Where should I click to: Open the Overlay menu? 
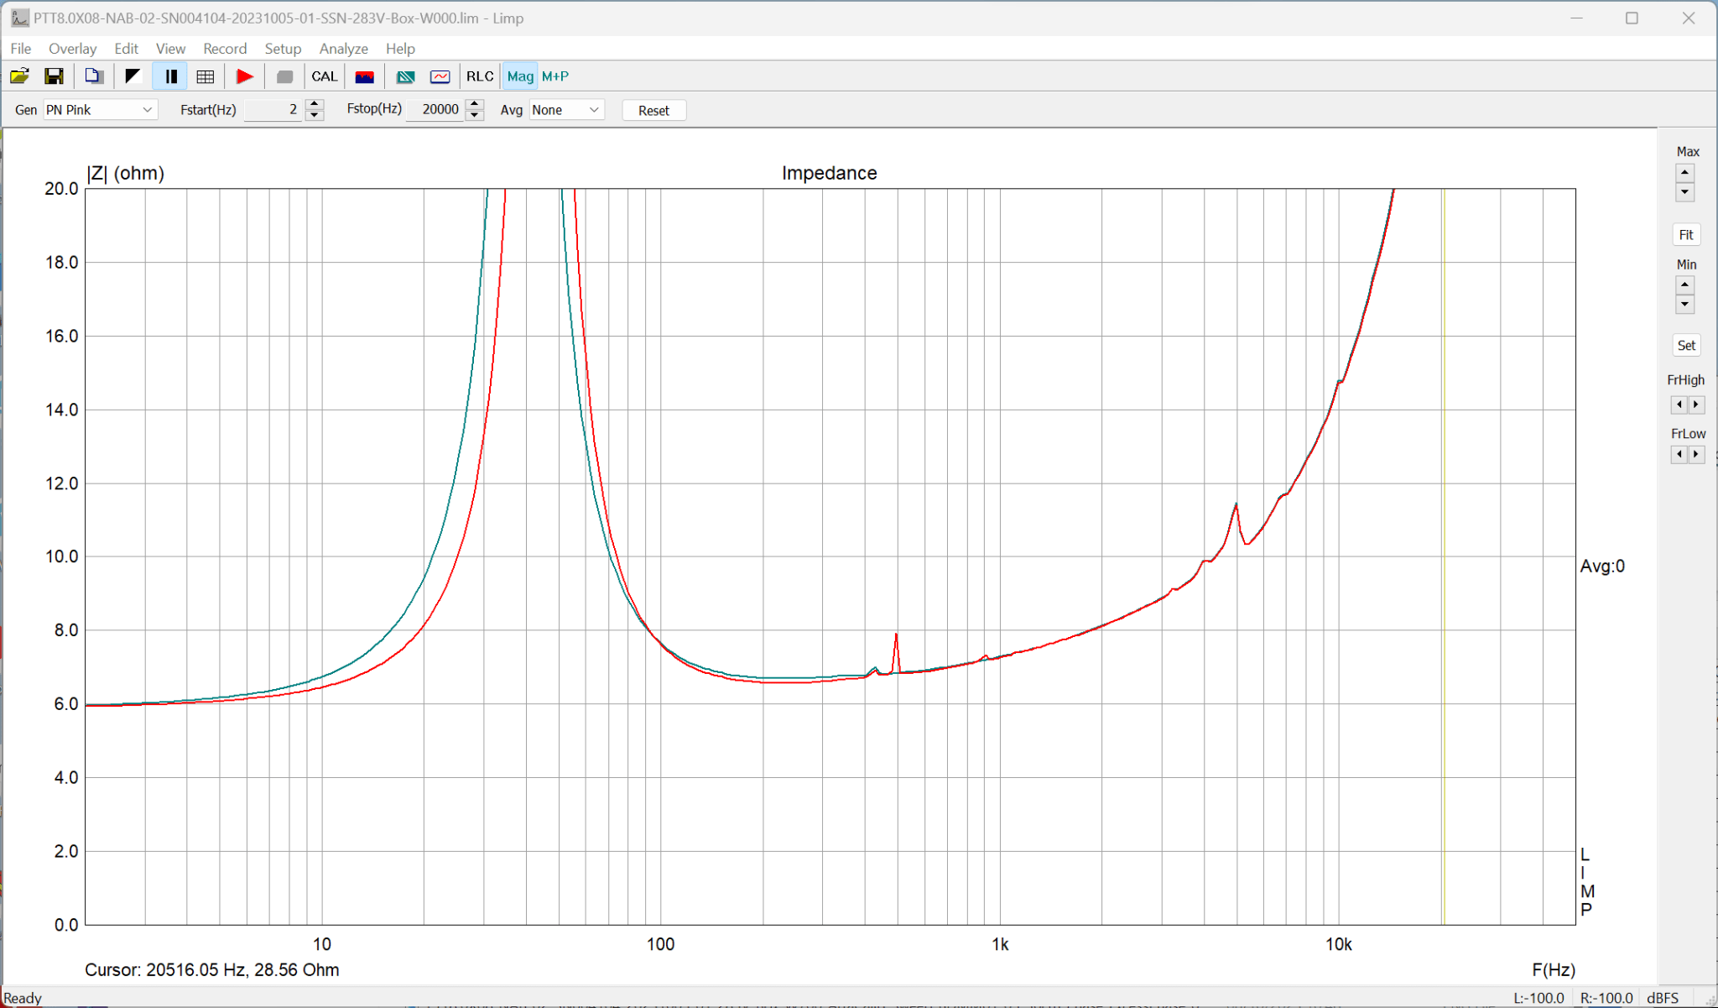[x=72, y=49]
